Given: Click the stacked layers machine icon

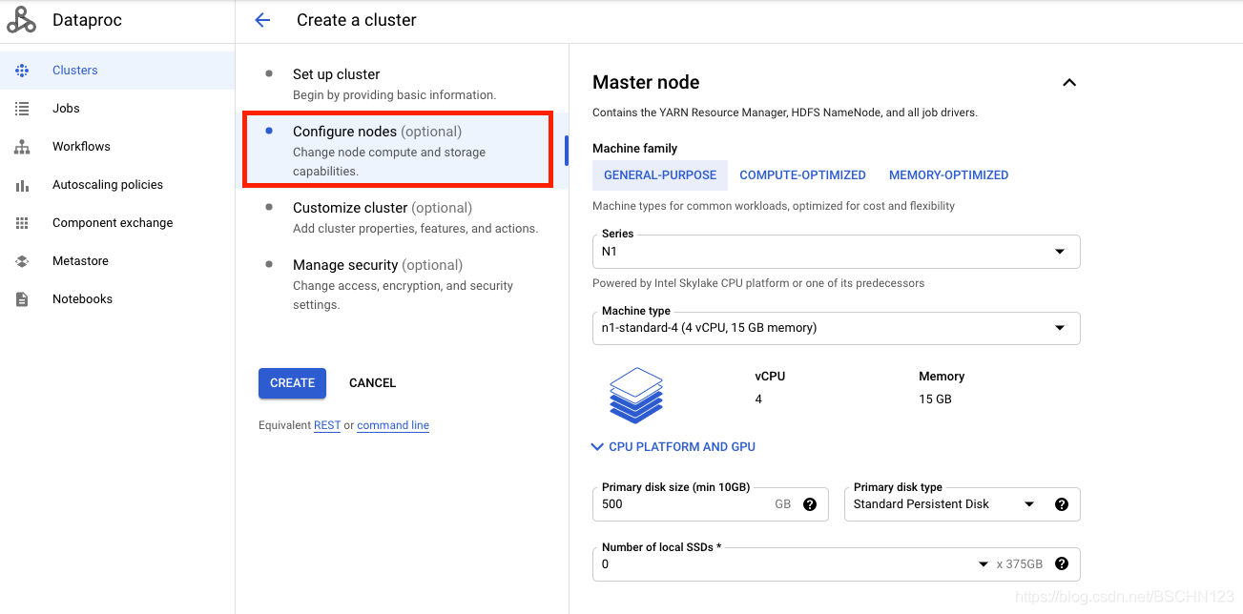Looking at the screenshot, I should tap(636, 395).
